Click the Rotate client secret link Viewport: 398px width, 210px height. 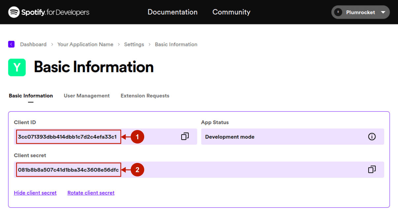coord(91,193)
